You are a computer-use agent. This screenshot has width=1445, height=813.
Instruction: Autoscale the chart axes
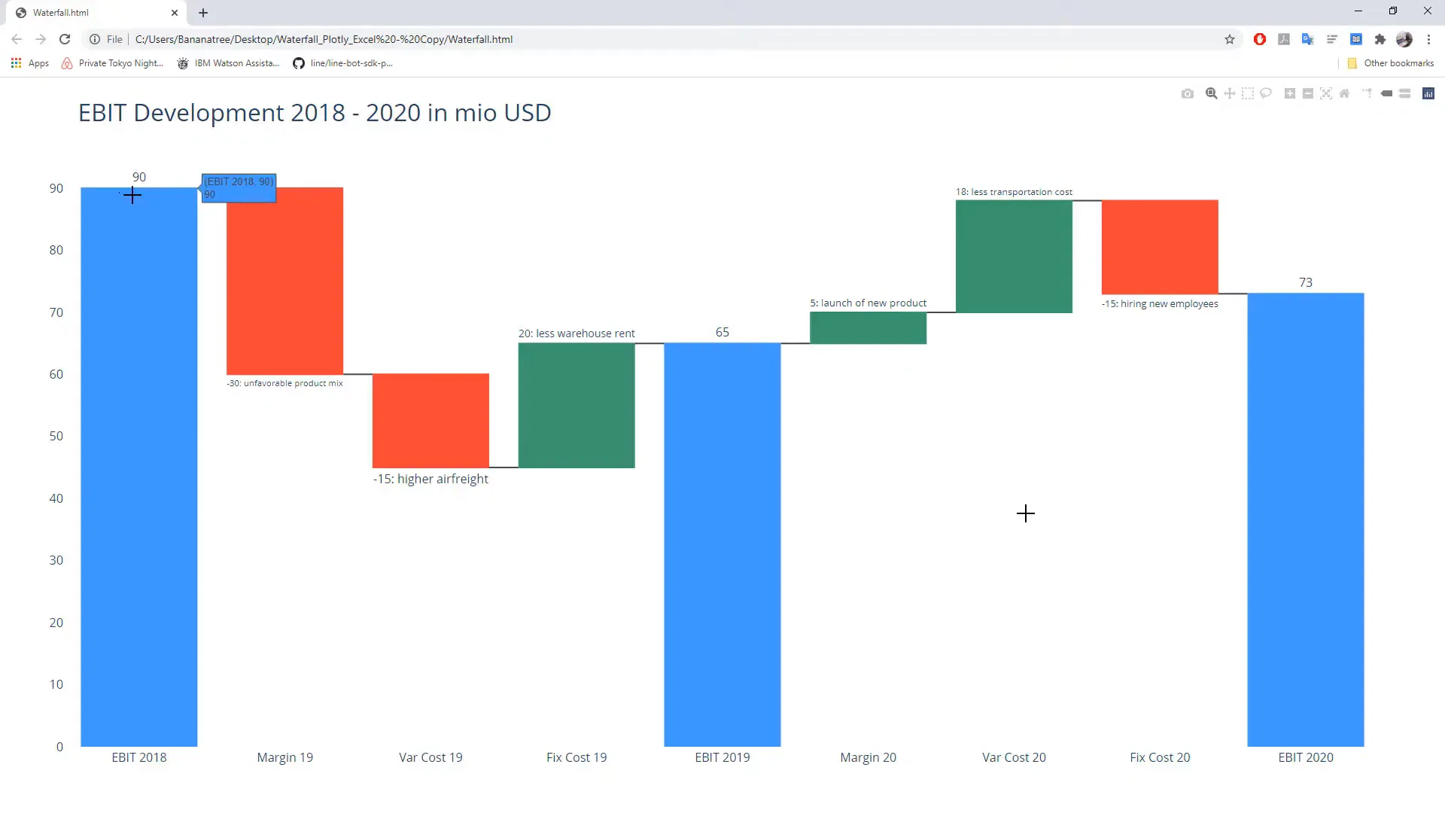[x=1326, y=93]
